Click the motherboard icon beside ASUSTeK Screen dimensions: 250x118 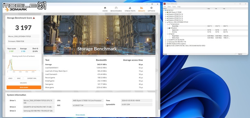pos(167,46)
